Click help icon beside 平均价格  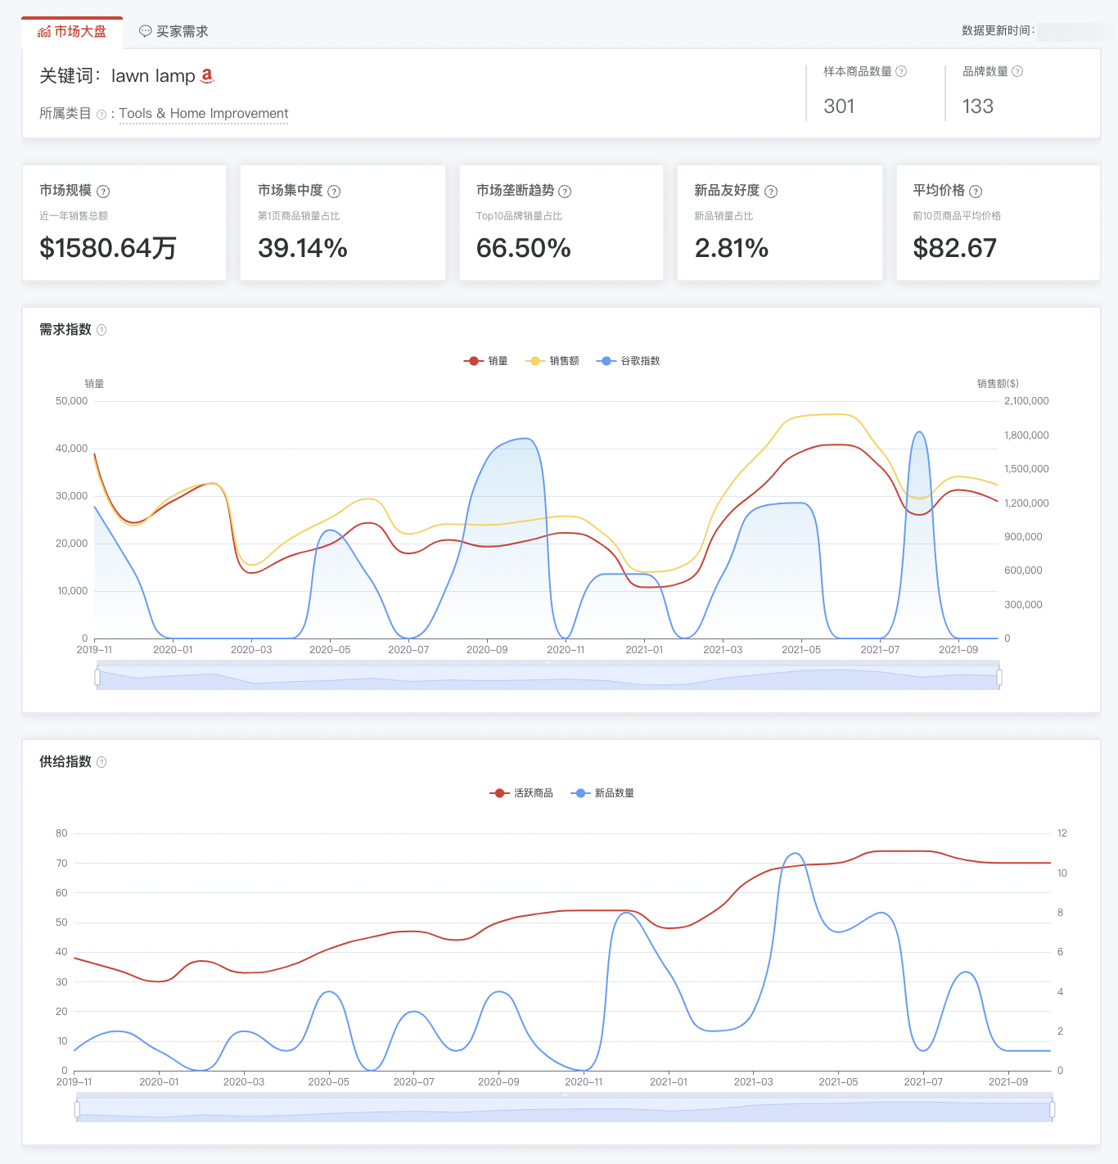(976, 192)
